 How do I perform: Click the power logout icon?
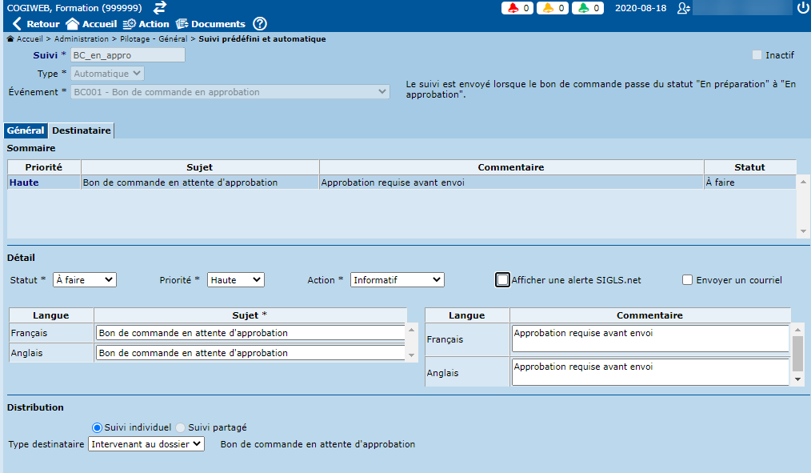[x=802, y=8]
